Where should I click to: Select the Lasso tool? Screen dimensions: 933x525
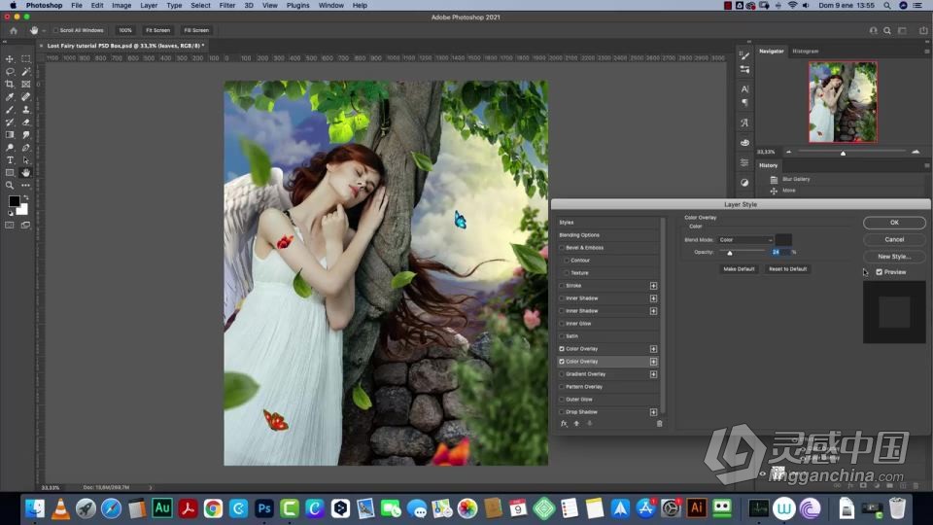11,72
